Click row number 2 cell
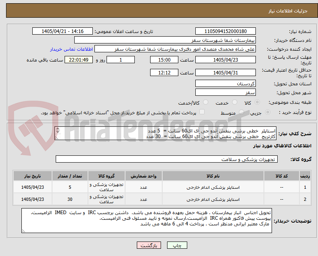Image resolution: width=318 pixels, height=256 pixels. pos(305,199)
